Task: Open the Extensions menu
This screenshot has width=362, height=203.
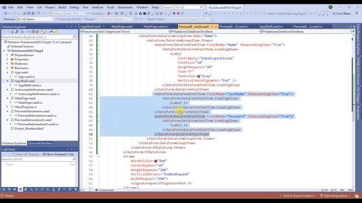Action: (x=126, y=7)
